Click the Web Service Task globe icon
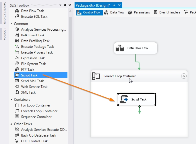The width and height of the screenshot is (196, 144). point(17,86)
